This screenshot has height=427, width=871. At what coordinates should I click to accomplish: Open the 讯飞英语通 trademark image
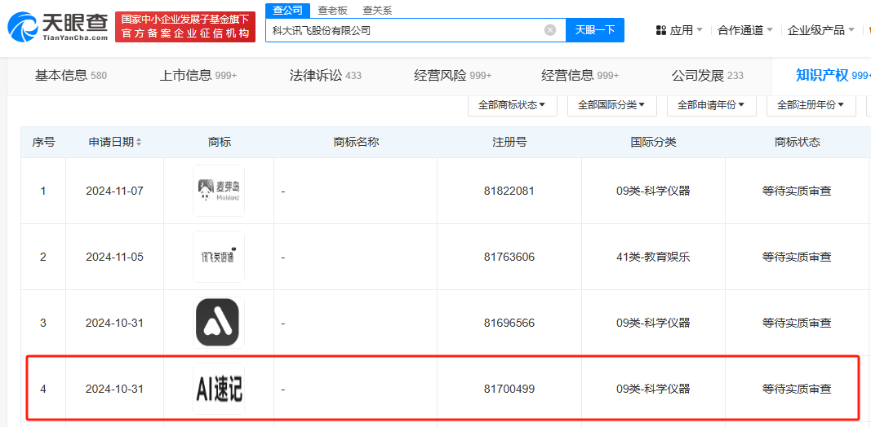tap(218, 257)
